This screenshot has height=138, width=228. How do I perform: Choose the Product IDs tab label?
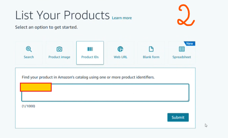pos(90,57)
